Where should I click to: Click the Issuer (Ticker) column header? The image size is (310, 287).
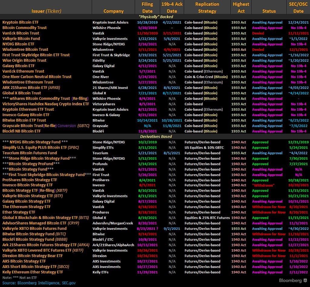[x=46, y=11]
